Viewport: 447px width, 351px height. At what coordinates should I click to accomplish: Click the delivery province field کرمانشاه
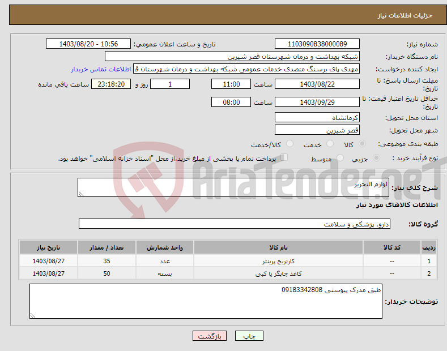click(317, 117)
